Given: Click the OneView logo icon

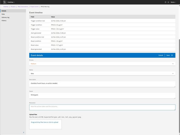Looking at the screenshot, I should click(x=5, y=2).
